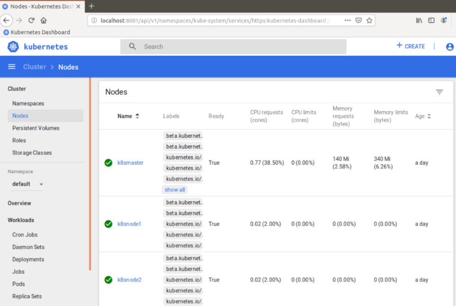This screenshot has width=456, height=306.
Task: Click the Nodes - Kubernetes Dashboard browser tab
Action: click(42, 6)
